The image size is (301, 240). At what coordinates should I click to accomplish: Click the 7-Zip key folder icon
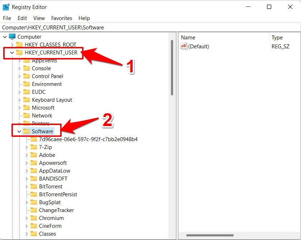(34, 147)
